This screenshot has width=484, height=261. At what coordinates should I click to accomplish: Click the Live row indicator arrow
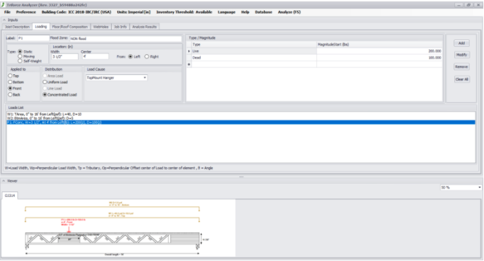point(189,51)
